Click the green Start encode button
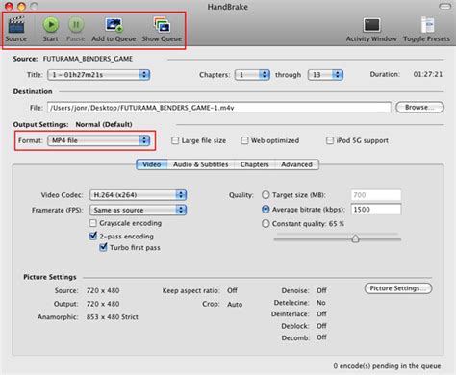Viewport: 456px width, 375px height. 51,25
